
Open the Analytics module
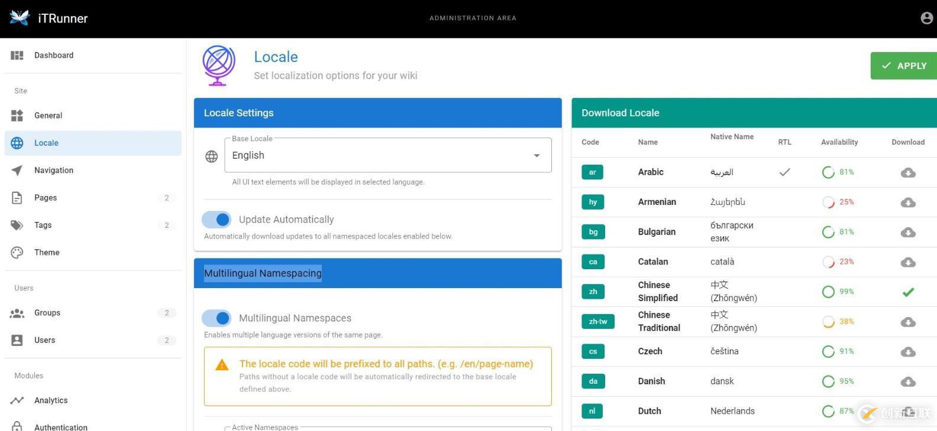(x=51, y=400)
